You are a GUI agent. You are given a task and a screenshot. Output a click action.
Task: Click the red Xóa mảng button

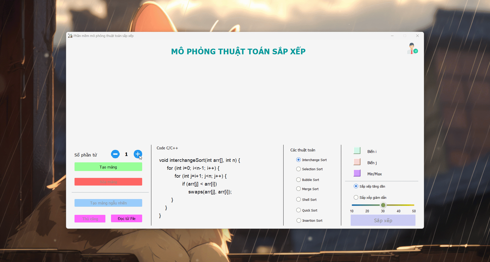click(x=108, y=182)
